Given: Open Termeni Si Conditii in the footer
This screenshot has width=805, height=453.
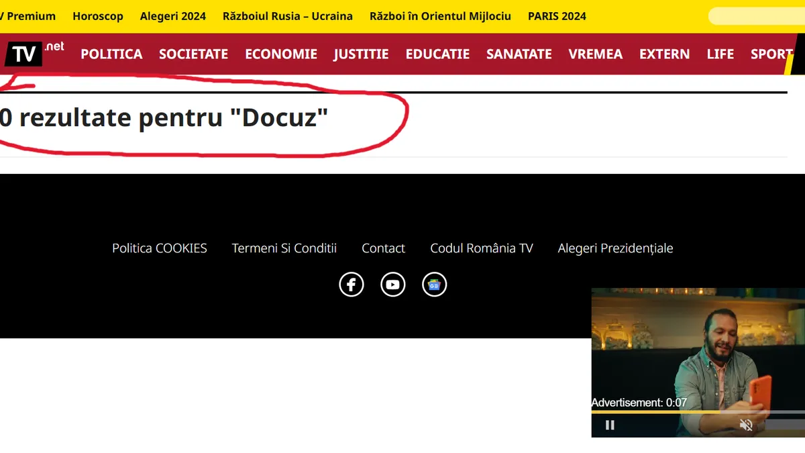Looking at the screenshot, I should tap(284, 248).
